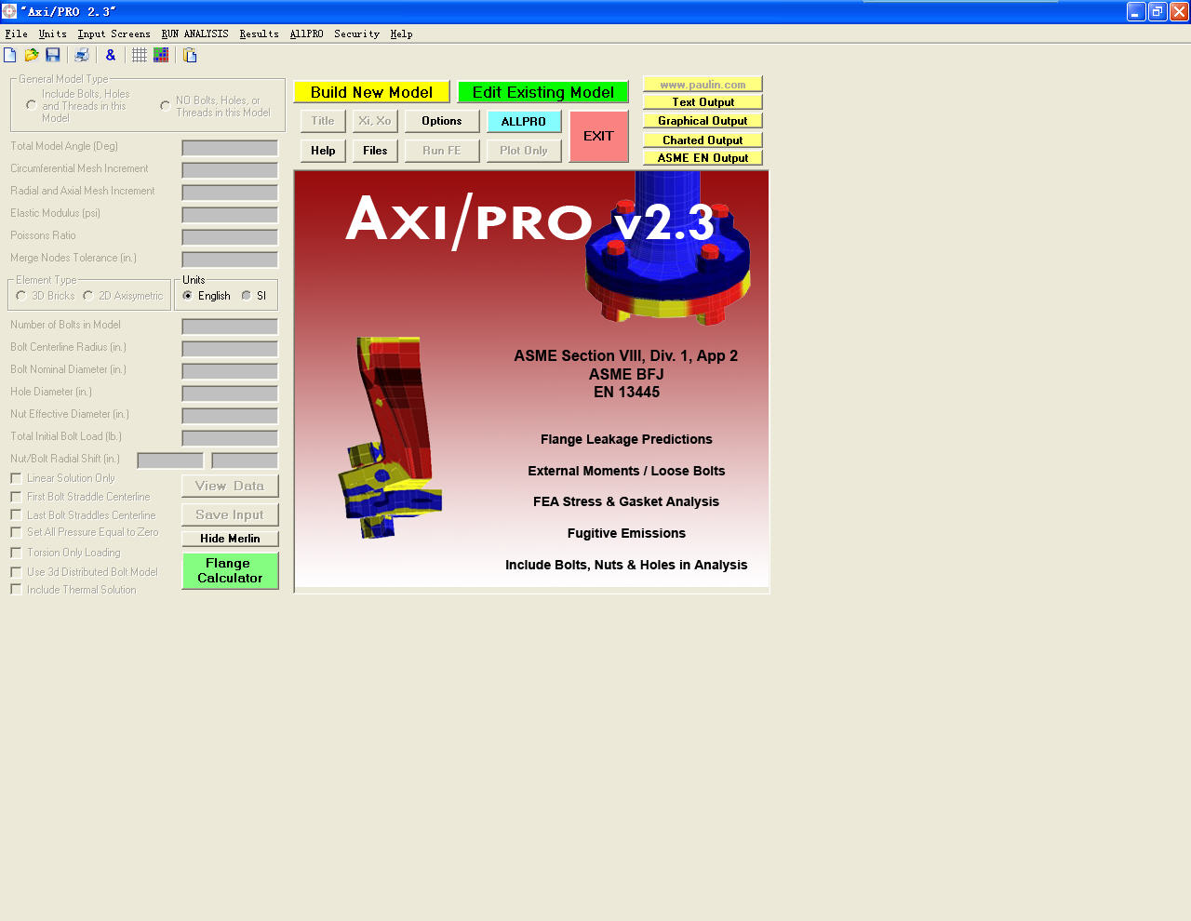This screenshot has height=921, width=1191.
Task: Select Include Bolts, Holes and Threads option
Action: (32, 106)
